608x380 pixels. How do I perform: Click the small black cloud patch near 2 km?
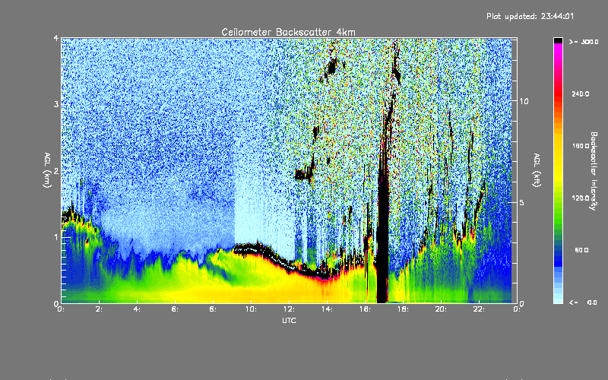click(x=303, y=175)
